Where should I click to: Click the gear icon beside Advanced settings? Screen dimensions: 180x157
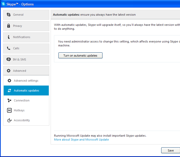pos(9,81)
